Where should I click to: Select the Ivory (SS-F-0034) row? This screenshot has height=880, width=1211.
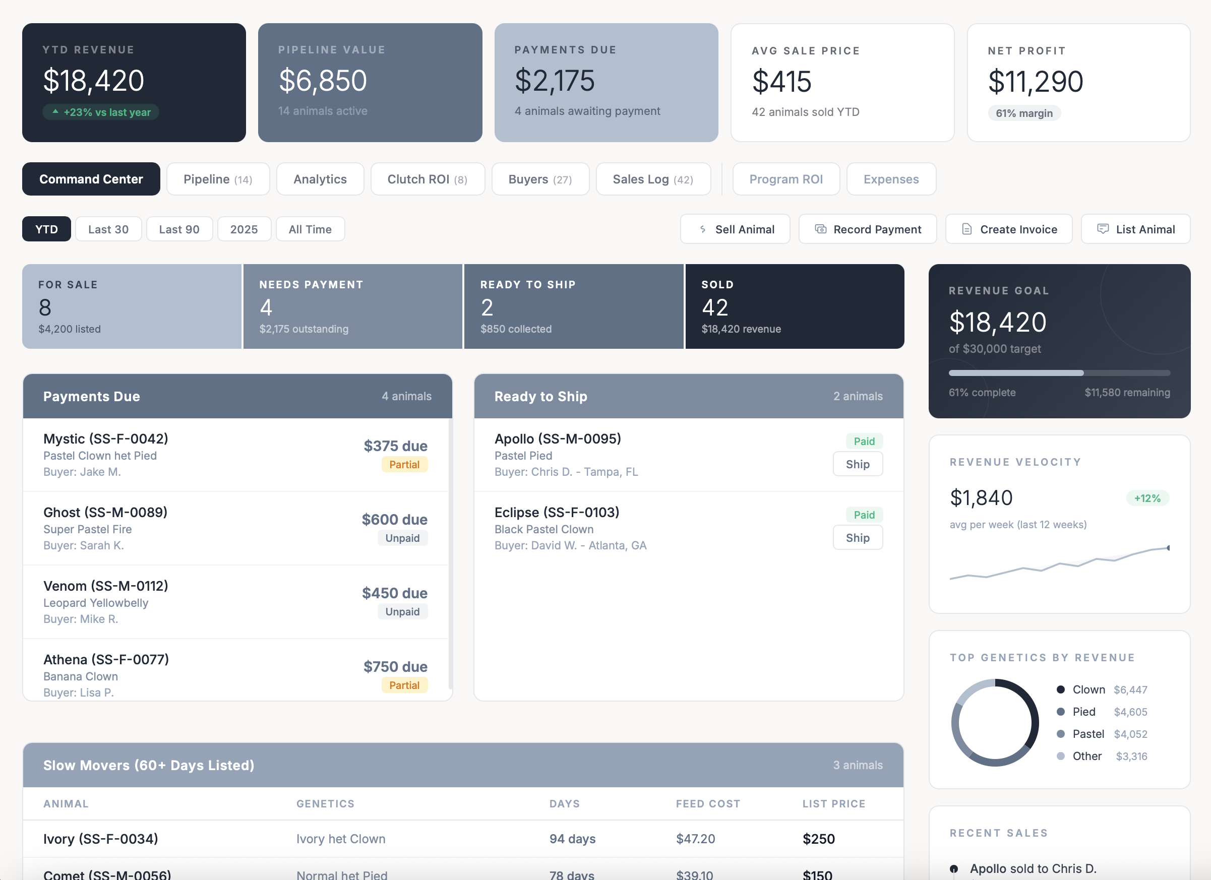[x=463, y=838]
